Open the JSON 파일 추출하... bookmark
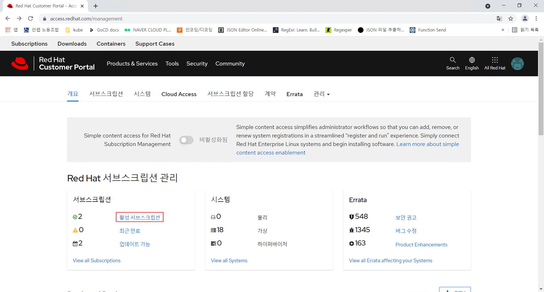 [381, 30]
